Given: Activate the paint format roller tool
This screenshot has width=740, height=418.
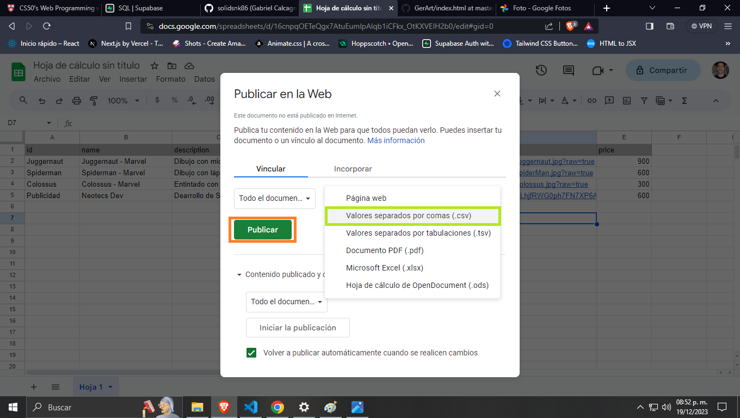Looking at the screenshot, I should click(x=94, y=101).
